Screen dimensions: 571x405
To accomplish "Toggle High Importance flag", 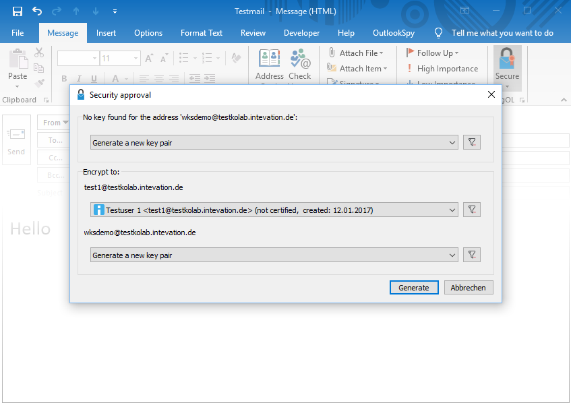I will pyautogui.click(x=442, y=69).
